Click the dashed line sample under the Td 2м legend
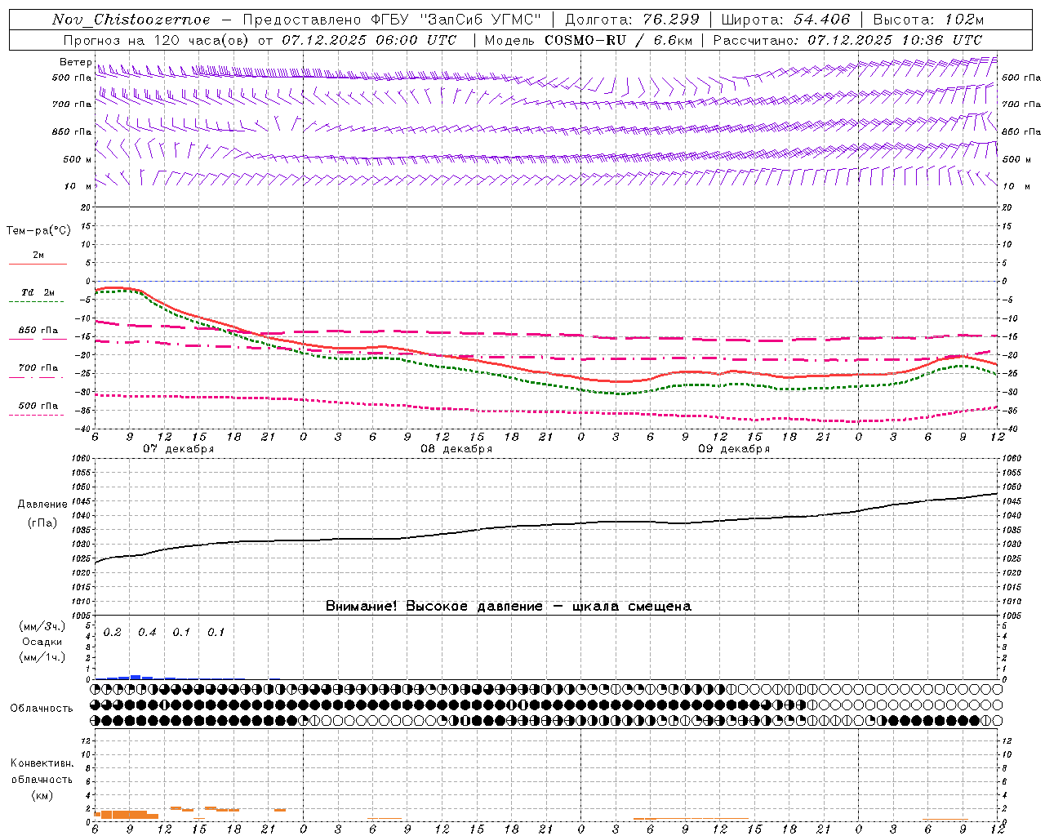The image size is (1045, 836). tap(36, 302)
